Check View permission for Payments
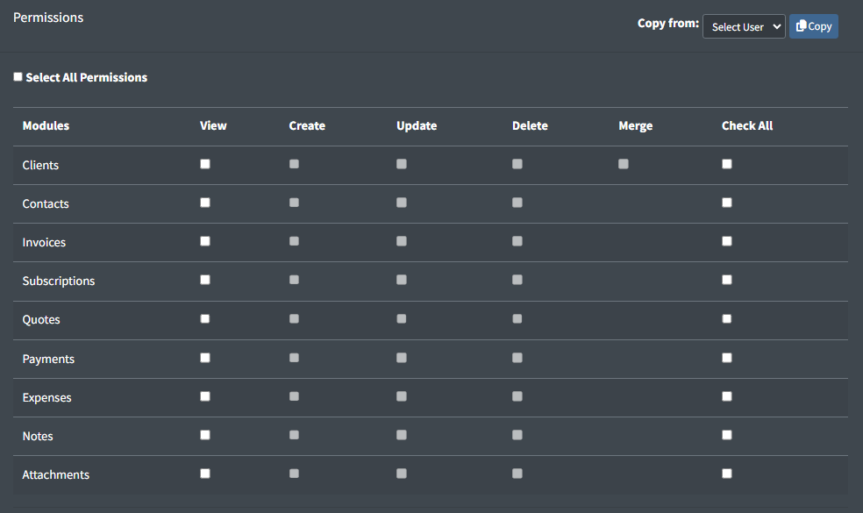Viewport: 863px width, 513px height. point(204,357)
